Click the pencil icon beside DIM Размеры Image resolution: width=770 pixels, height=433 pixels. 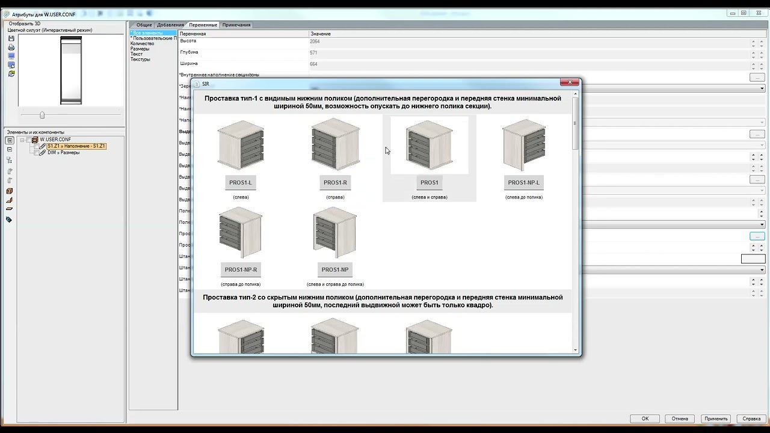pos(43,153)
